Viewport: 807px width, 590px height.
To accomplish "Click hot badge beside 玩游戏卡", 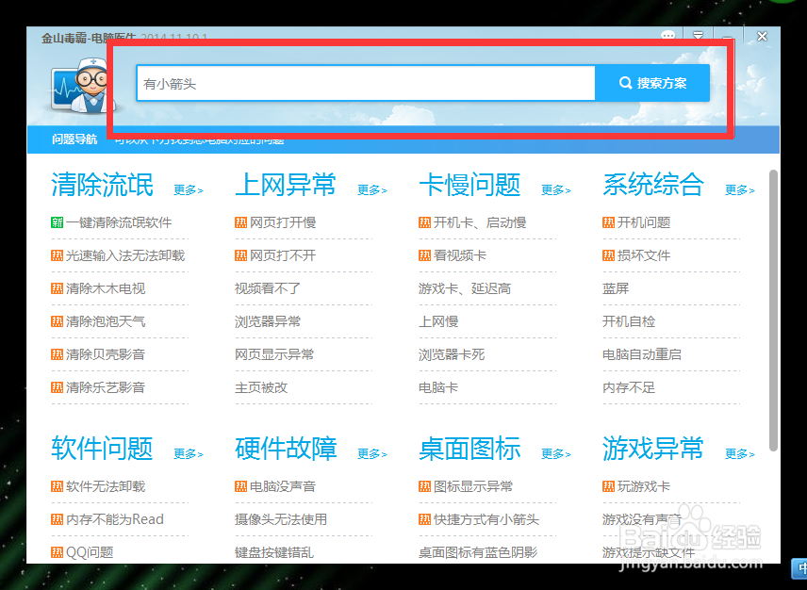I will coord(608,486).
